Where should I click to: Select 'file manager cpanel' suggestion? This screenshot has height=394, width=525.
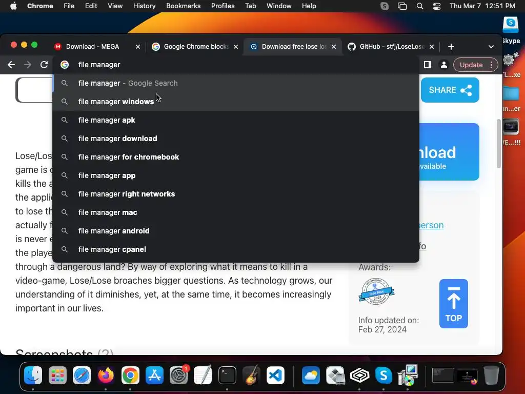236,249
